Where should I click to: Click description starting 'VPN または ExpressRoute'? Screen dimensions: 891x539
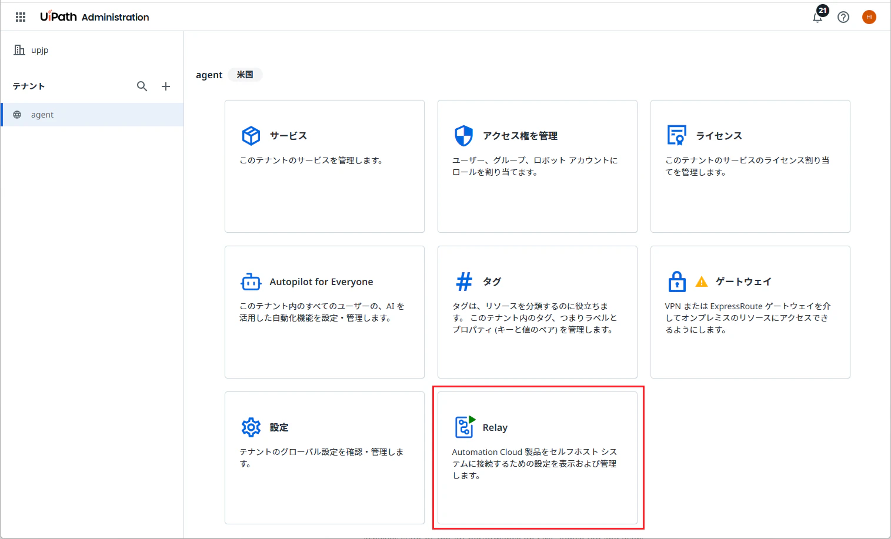tap(748, 318)
